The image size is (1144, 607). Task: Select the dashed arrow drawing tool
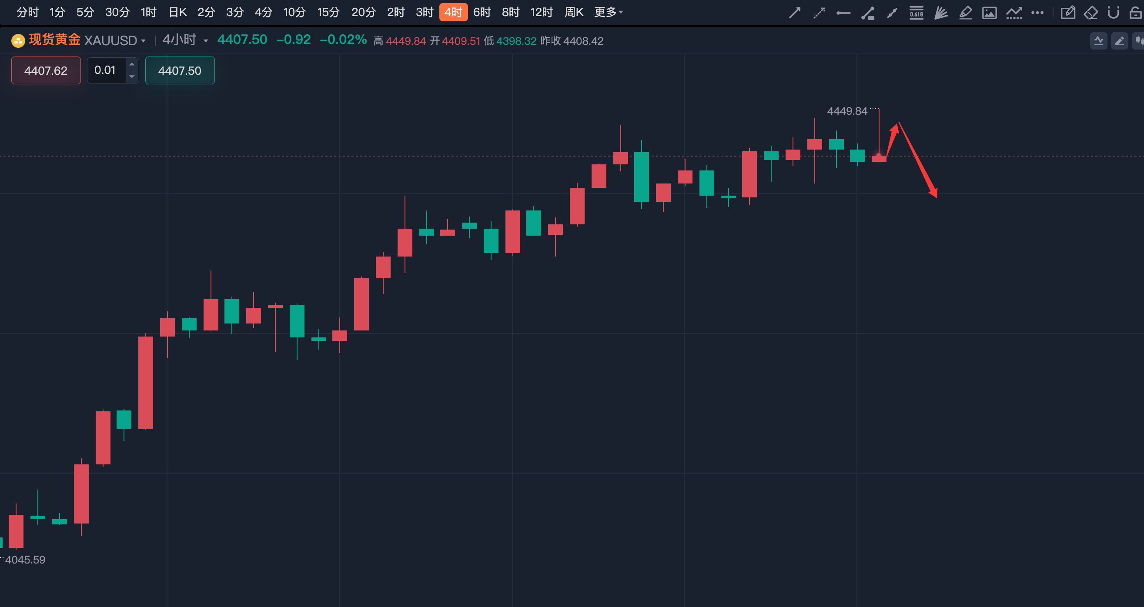click(x=819, y=13)
